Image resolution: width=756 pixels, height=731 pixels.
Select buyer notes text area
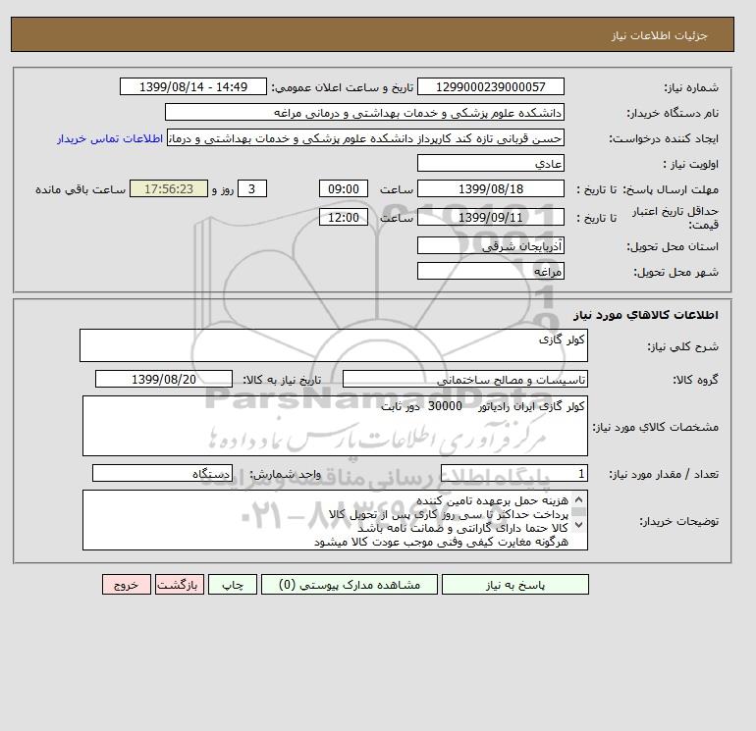point(335,520)
